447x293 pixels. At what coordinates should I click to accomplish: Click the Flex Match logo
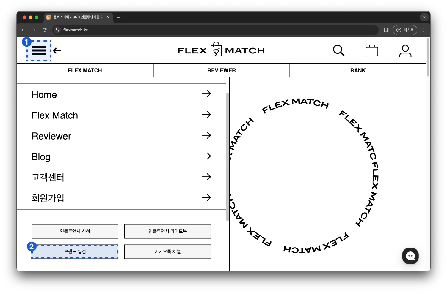click(221, 49)
